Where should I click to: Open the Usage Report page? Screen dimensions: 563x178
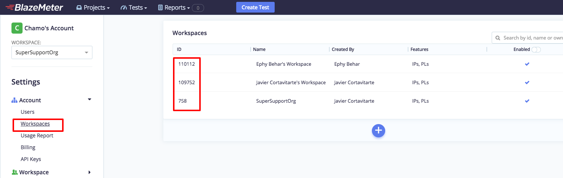click(x=37, y=136)
